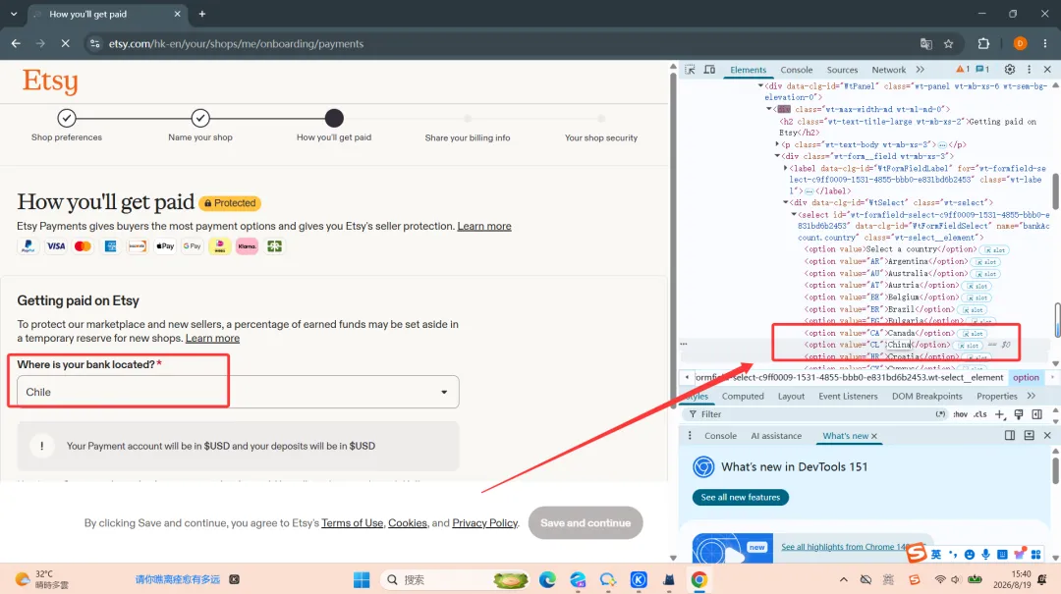Click the translate page icon
The width and height of the screenshot is (1061, 594).
pyautogui.click(x=926, y=44)
